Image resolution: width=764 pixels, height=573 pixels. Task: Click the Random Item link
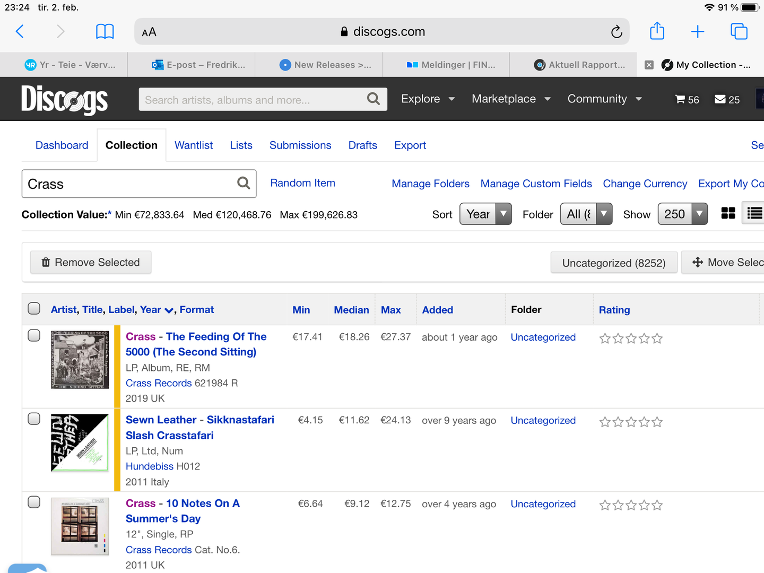click(303, 183)
